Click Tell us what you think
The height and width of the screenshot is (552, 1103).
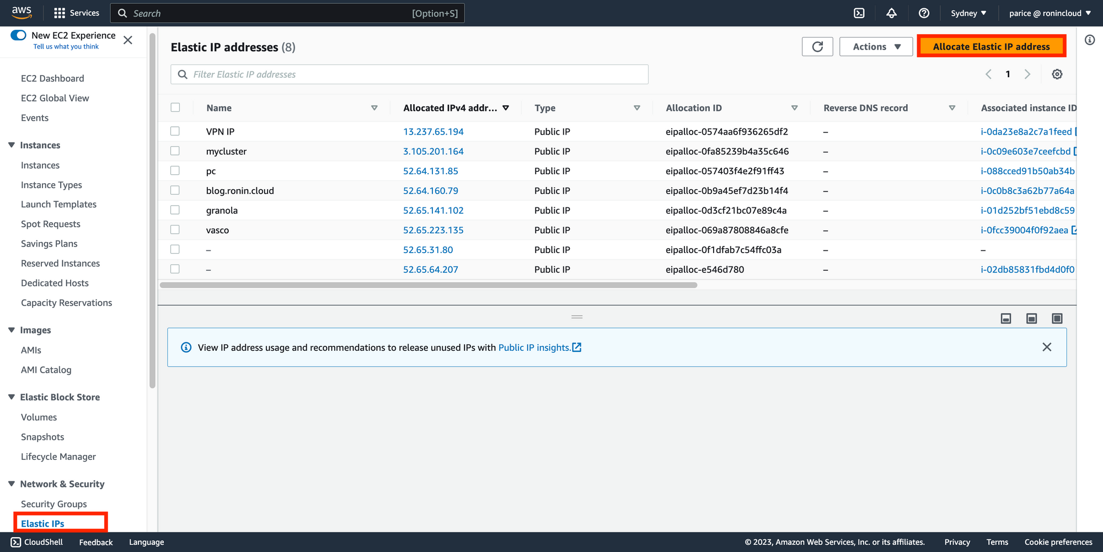pyautogui.click(x=66, y=47)
